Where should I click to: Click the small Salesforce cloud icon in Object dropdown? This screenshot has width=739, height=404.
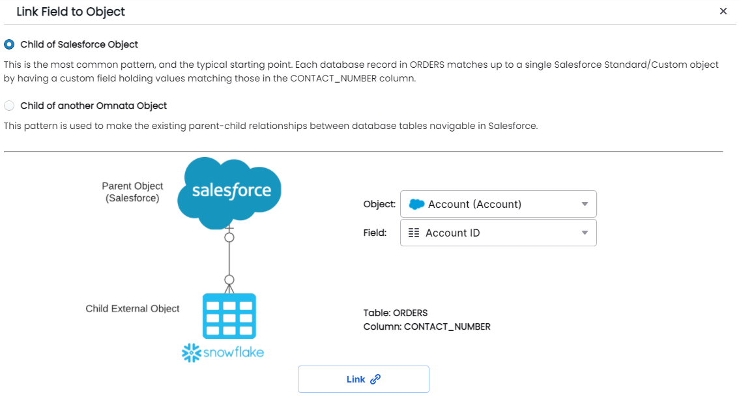click(416, 204)
